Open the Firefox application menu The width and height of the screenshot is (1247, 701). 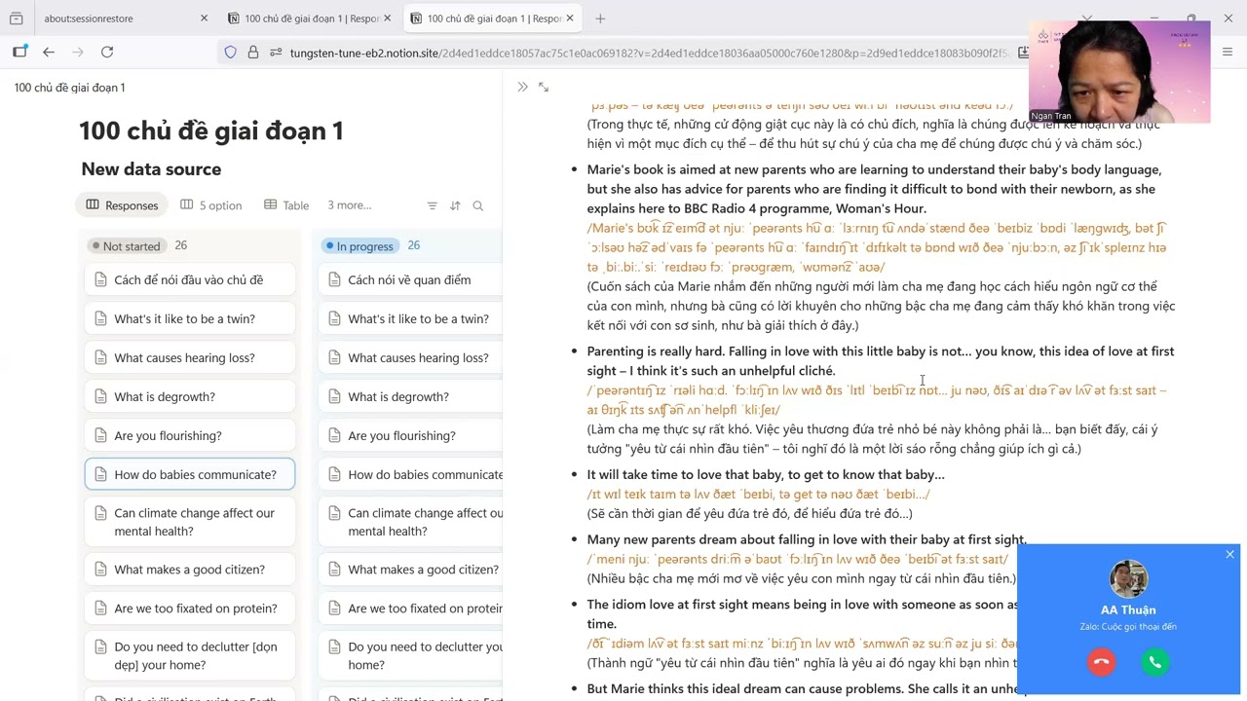(x=1228, y=52)
